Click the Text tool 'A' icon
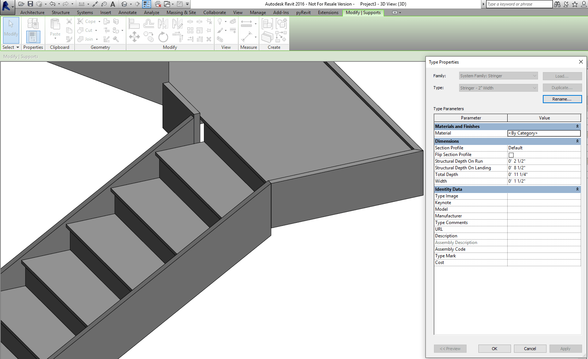The width and height of the screenshot is (588, 359). (113, 4)
